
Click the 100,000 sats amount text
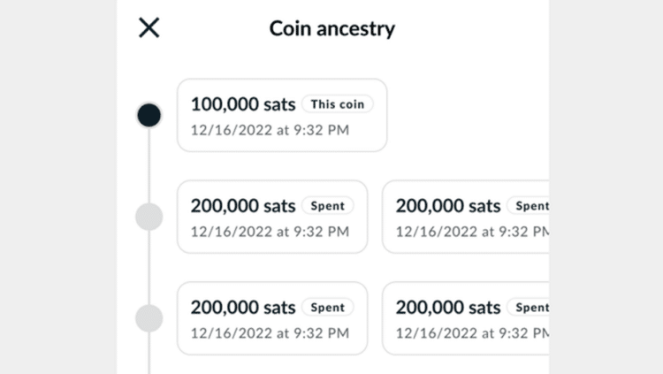(x=242, y=104)
